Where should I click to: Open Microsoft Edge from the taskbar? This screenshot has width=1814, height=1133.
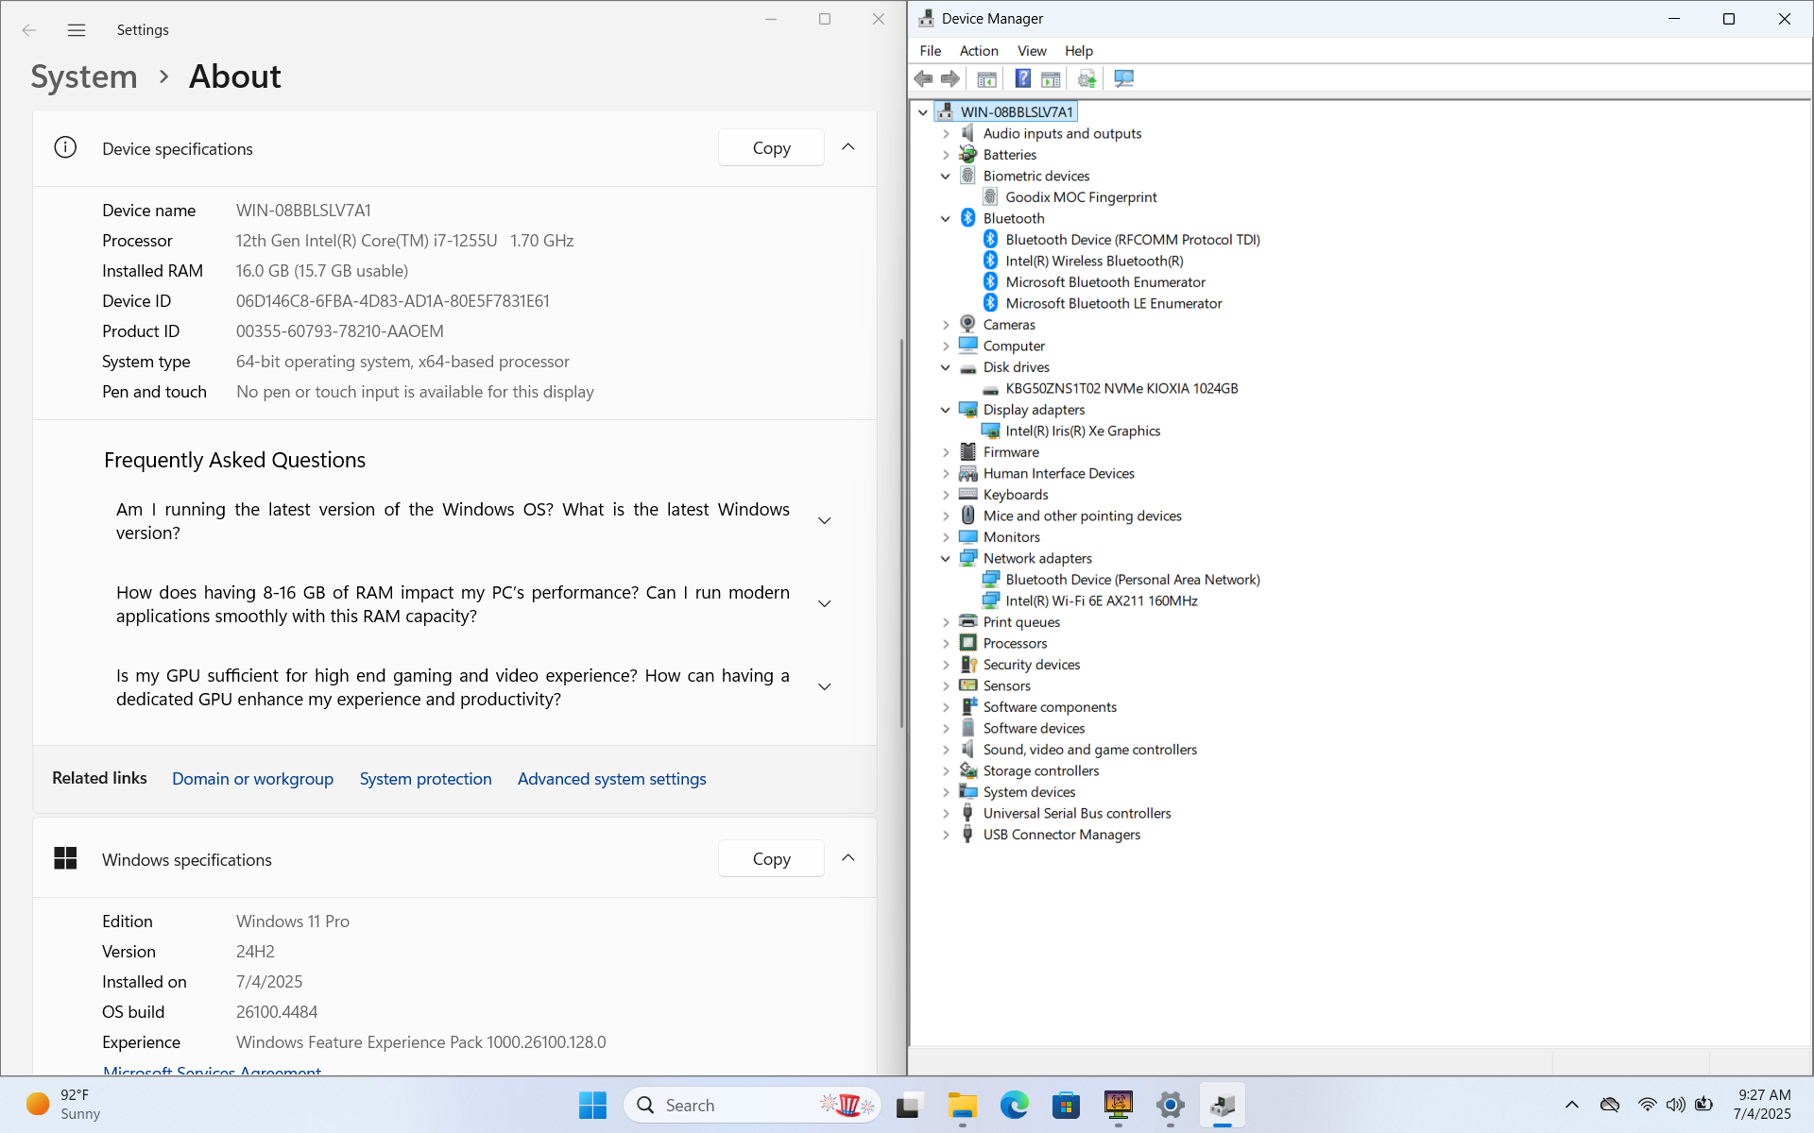[1014, 1105]
